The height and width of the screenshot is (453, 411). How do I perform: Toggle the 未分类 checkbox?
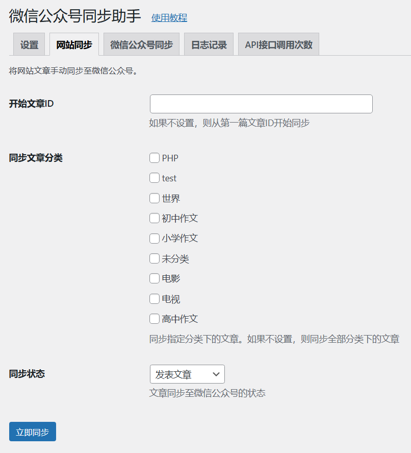coord(155,258)
